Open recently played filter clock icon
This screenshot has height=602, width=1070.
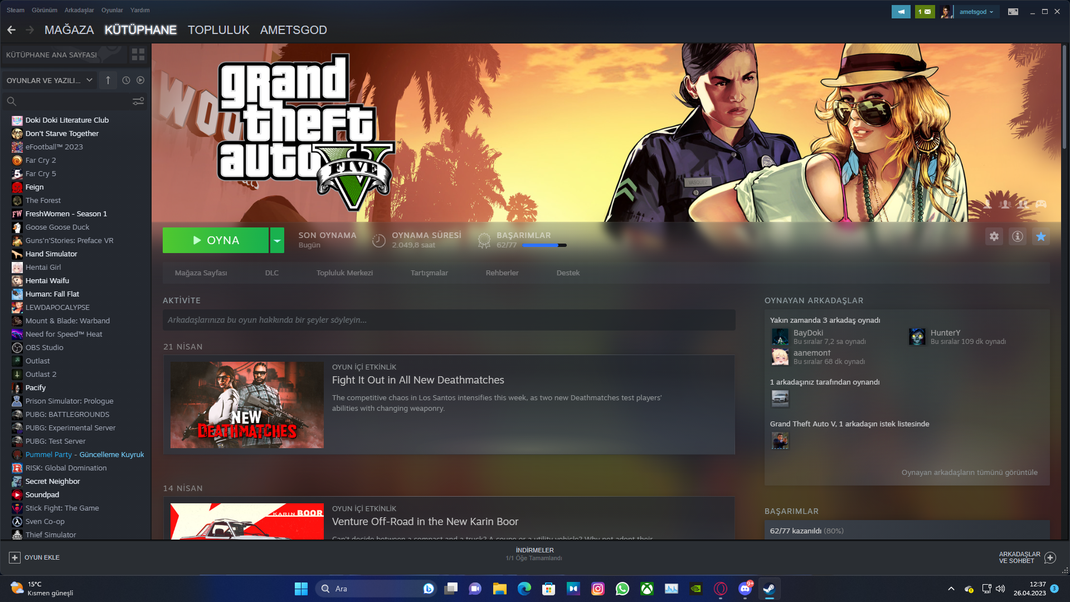pos(125,80)
